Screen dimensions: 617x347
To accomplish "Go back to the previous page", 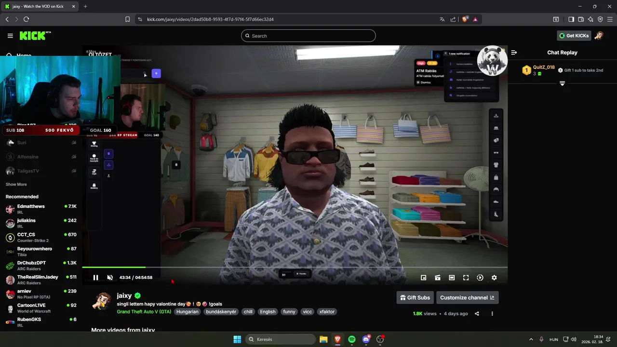I will click(7, 19).
